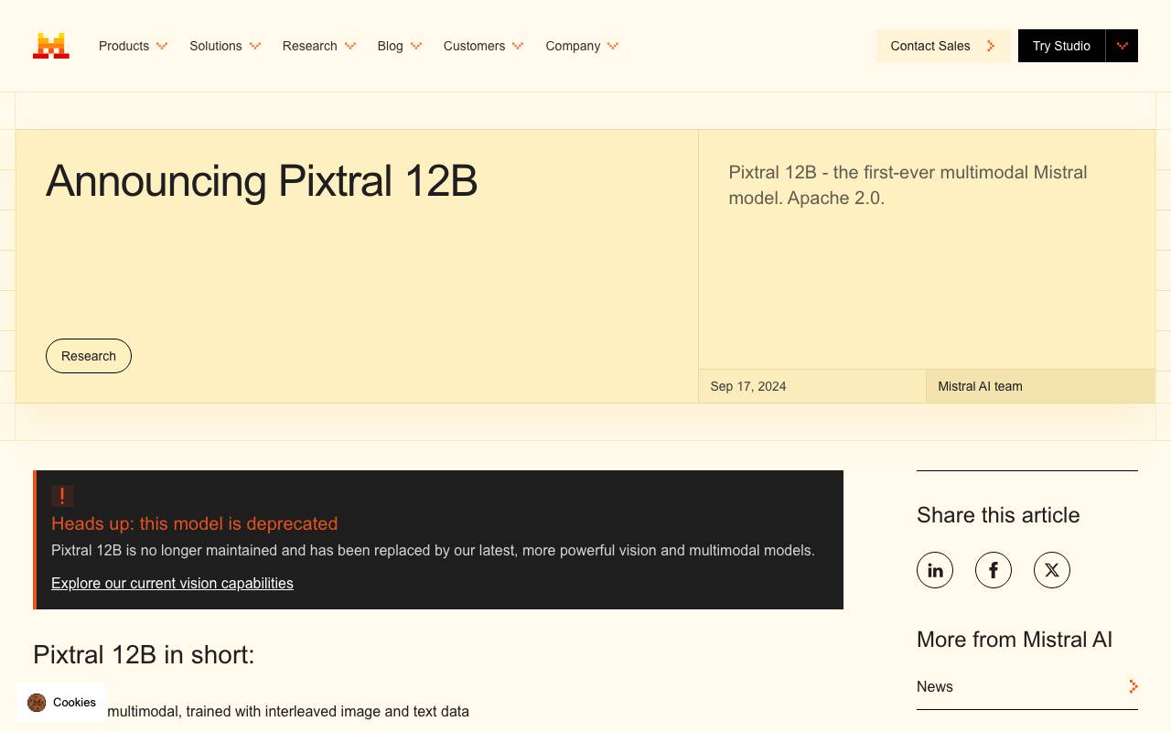Click the first-ever multimodal Mistral model subtitle
Image resolution: width=1171 pixels, height=732 pixels.
(908, 185)
